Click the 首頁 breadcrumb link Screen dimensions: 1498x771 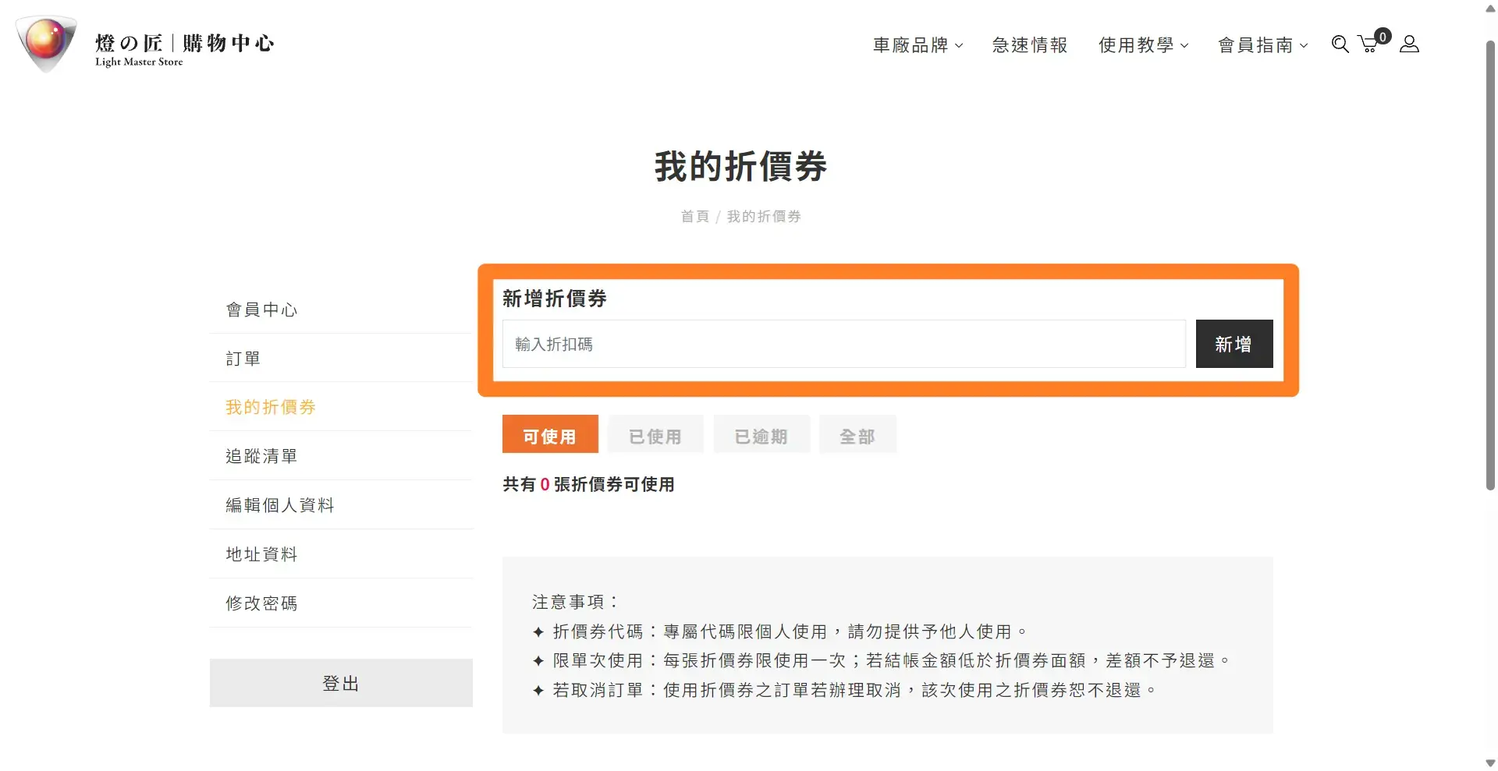pyautogui.click(x=694, y=217)
